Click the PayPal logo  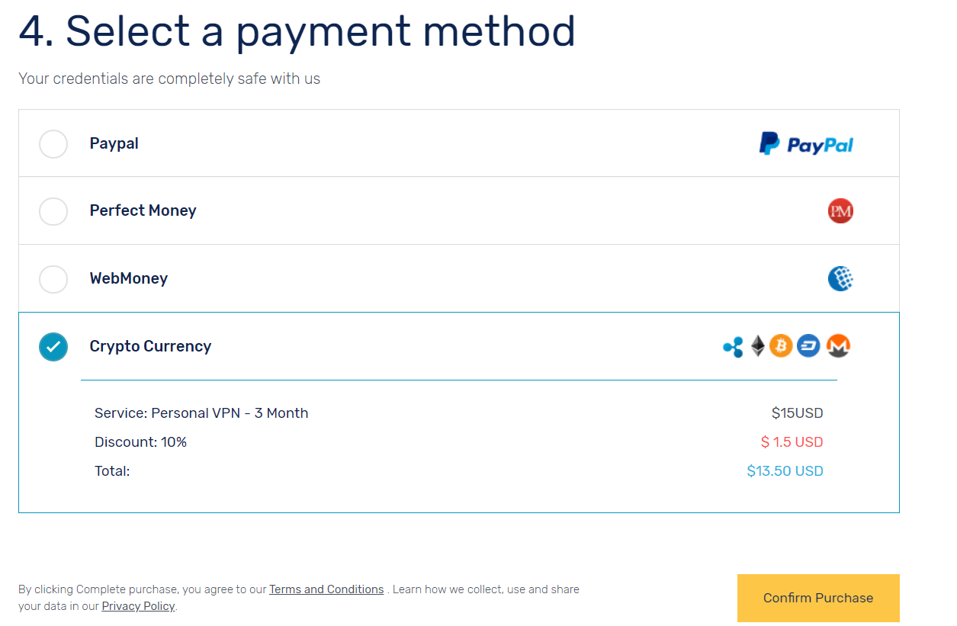click(x=806, y=143)
